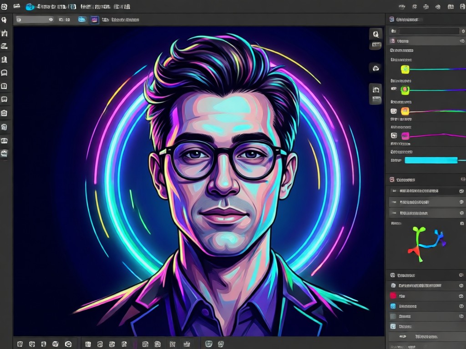Click the small white icon beside the magenta slider
This screenshot has height=349, width=466.
(394, 135)
